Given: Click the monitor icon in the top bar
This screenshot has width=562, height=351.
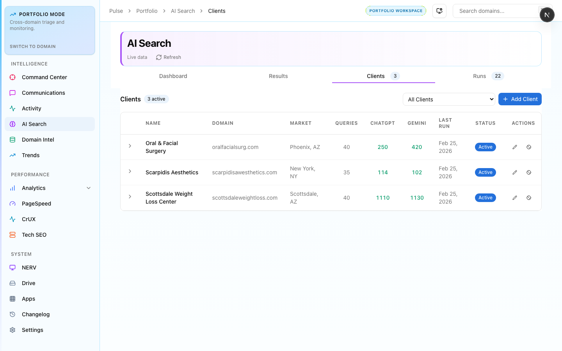Looking at the screenshot, I should [439, 11].
